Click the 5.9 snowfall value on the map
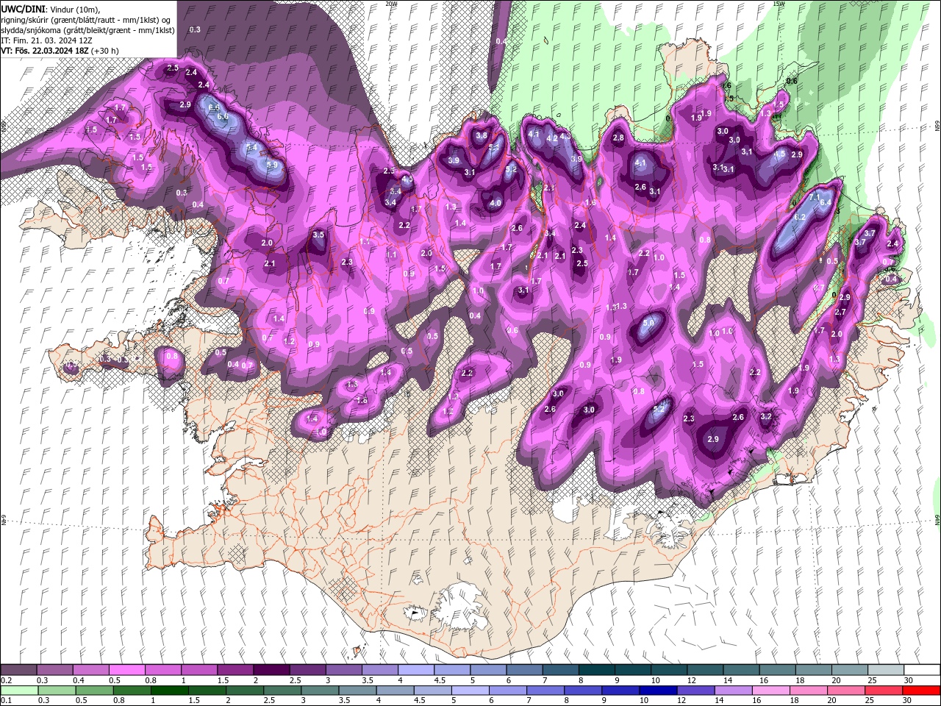941x706 pixels. pos(272,165)
